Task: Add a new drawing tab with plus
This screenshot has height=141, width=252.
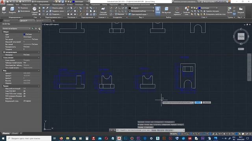Action: 54,21
